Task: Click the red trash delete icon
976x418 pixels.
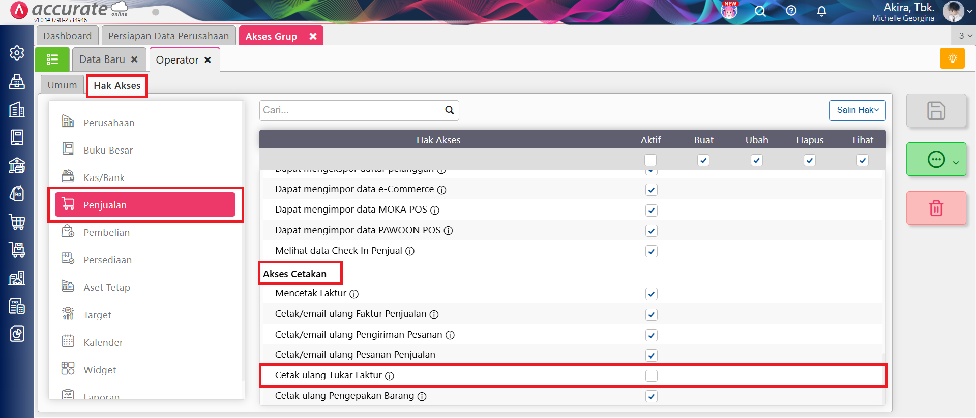Action: pos(936,208)
